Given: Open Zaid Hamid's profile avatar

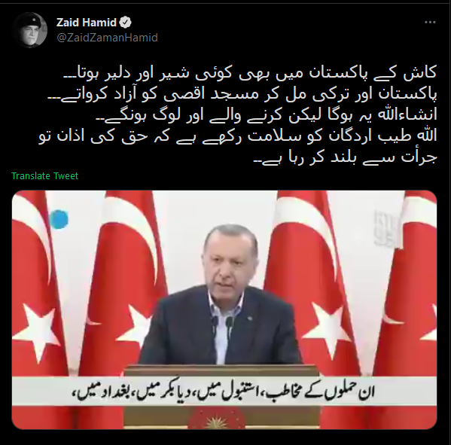Looking at the screenshot, I should click(29, 30).
